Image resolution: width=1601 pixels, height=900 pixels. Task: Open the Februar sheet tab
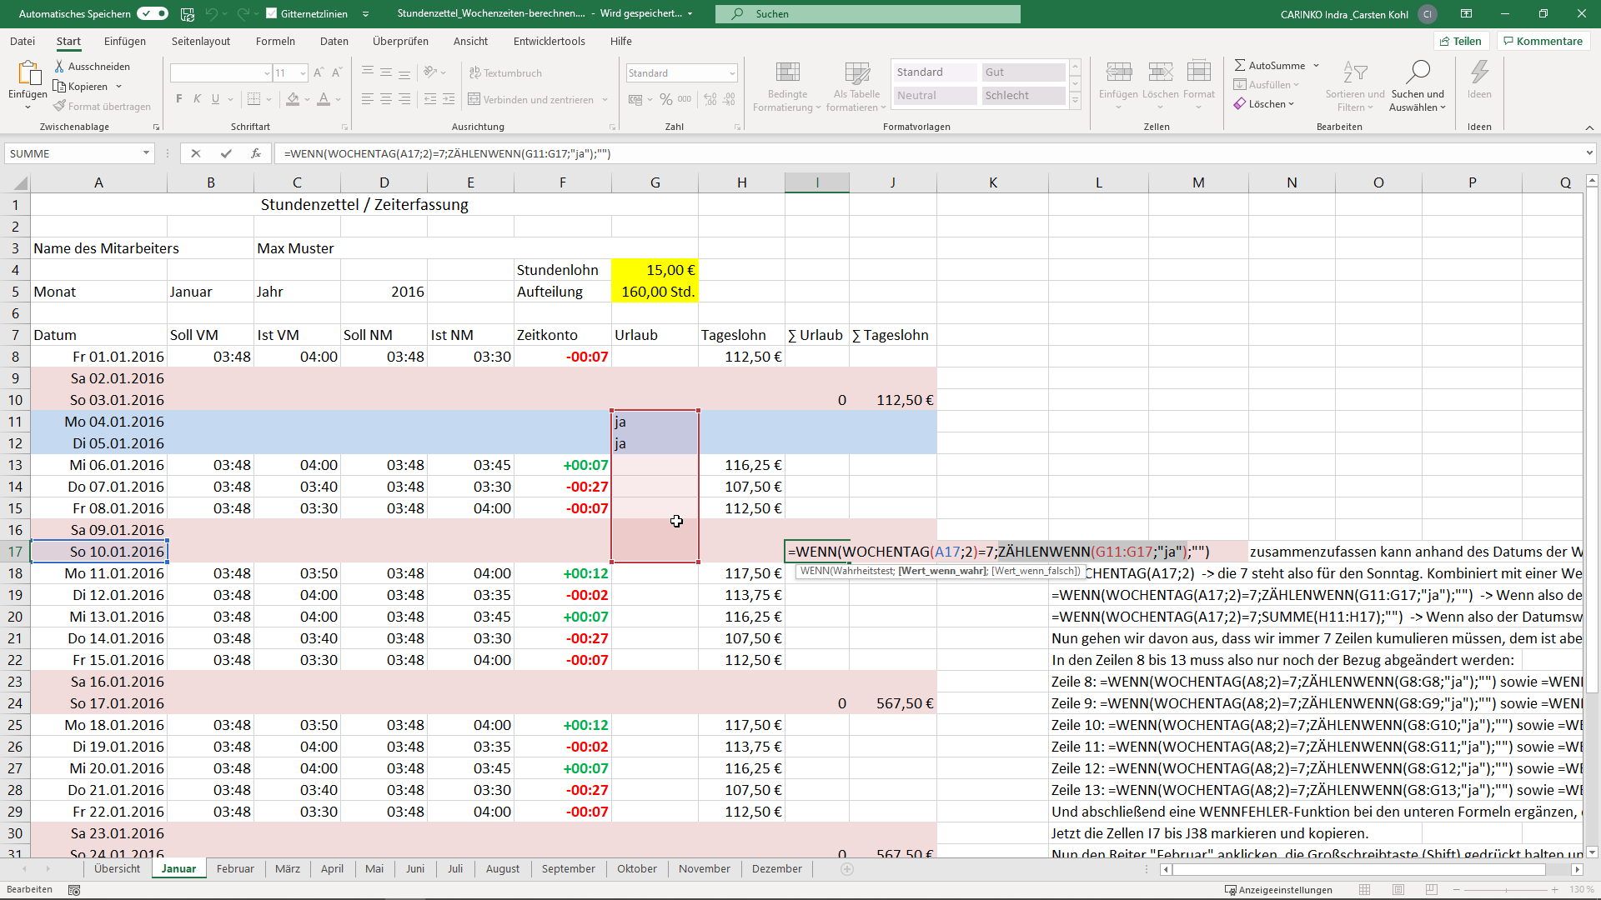pos(235,868)
